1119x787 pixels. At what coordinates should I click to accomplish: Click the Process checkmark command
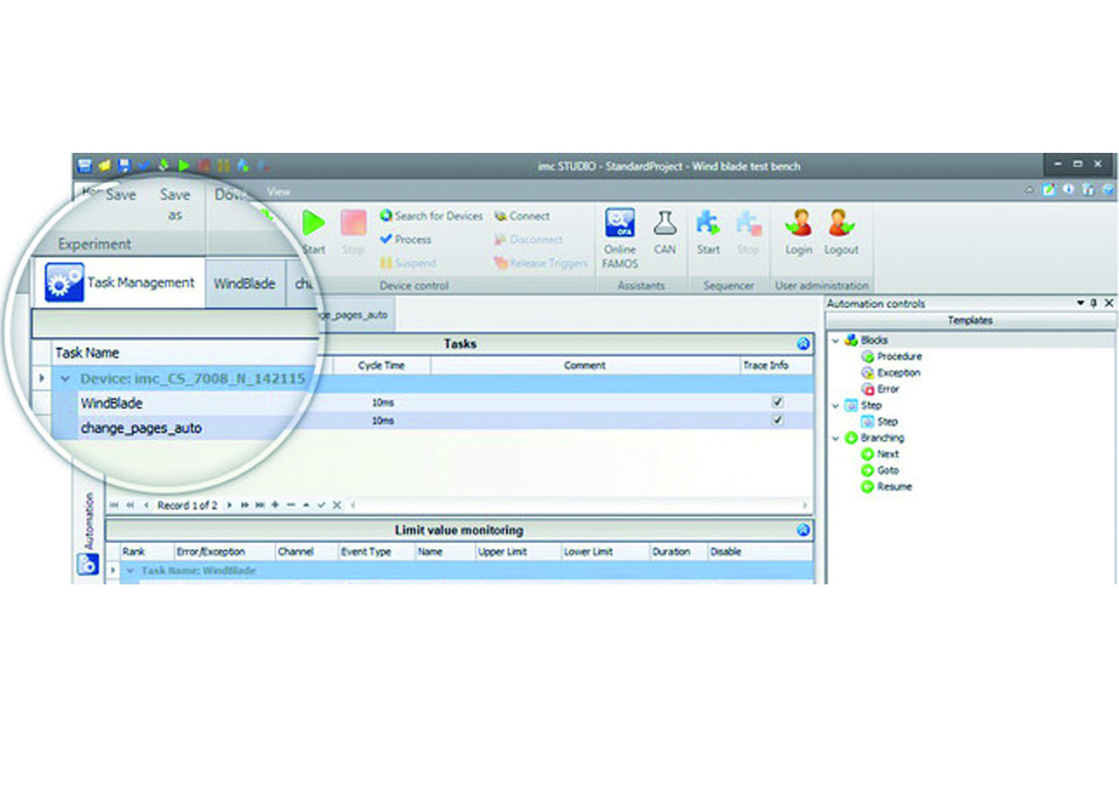pyautogui.click(x=406, y=239)
